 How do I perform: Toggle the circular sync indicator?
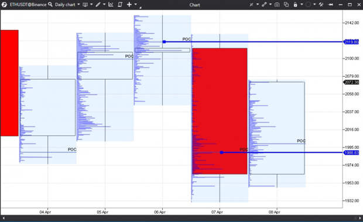(308, 5)
